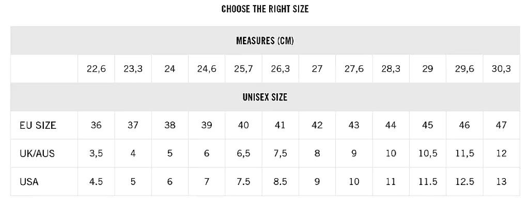Select the EU SIZE row label
Image resolution: width=529 pixels, height=203 pixels.
tap(38, 125)
